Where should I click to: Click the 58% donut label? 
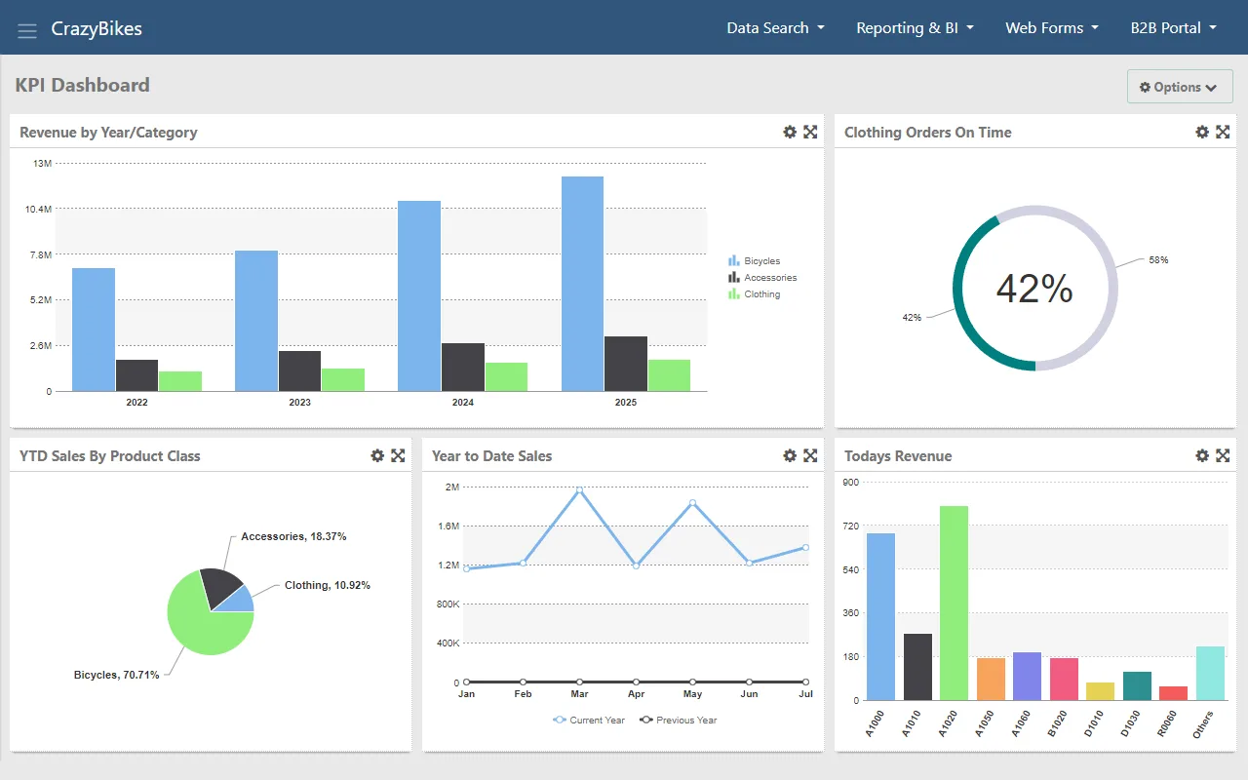tap(1158, 260)
